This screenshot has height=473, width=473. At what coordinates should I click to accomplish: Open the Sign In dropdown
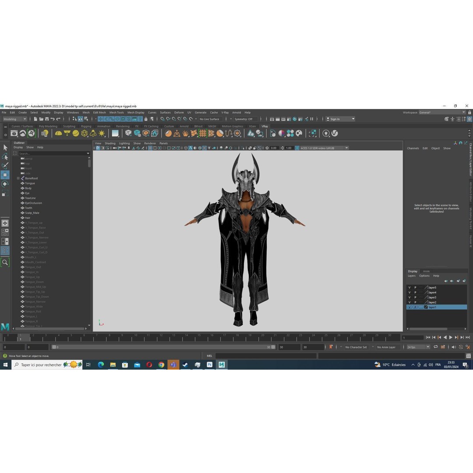pos(340,119)
